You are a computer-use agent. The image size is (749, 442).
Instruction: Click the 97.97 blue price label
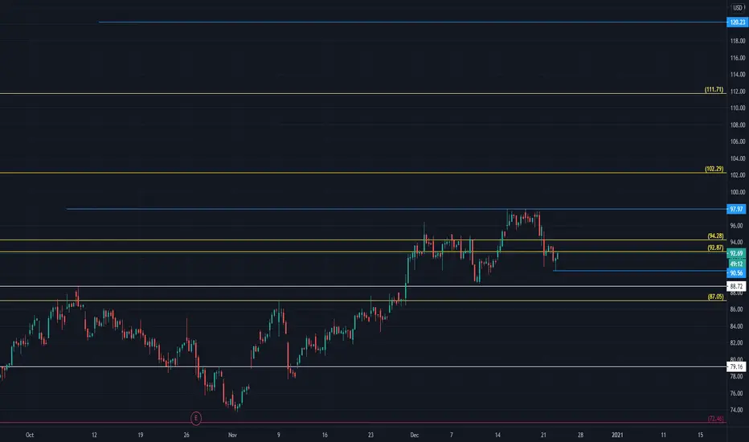point(736,209)
